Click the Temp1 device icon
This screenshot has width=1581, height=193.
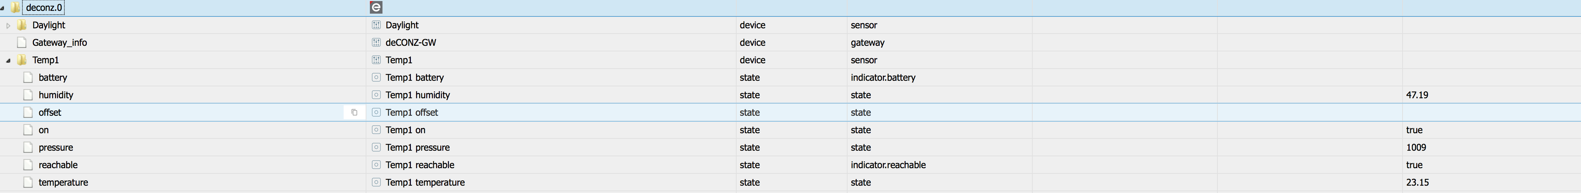coord(376,60)
